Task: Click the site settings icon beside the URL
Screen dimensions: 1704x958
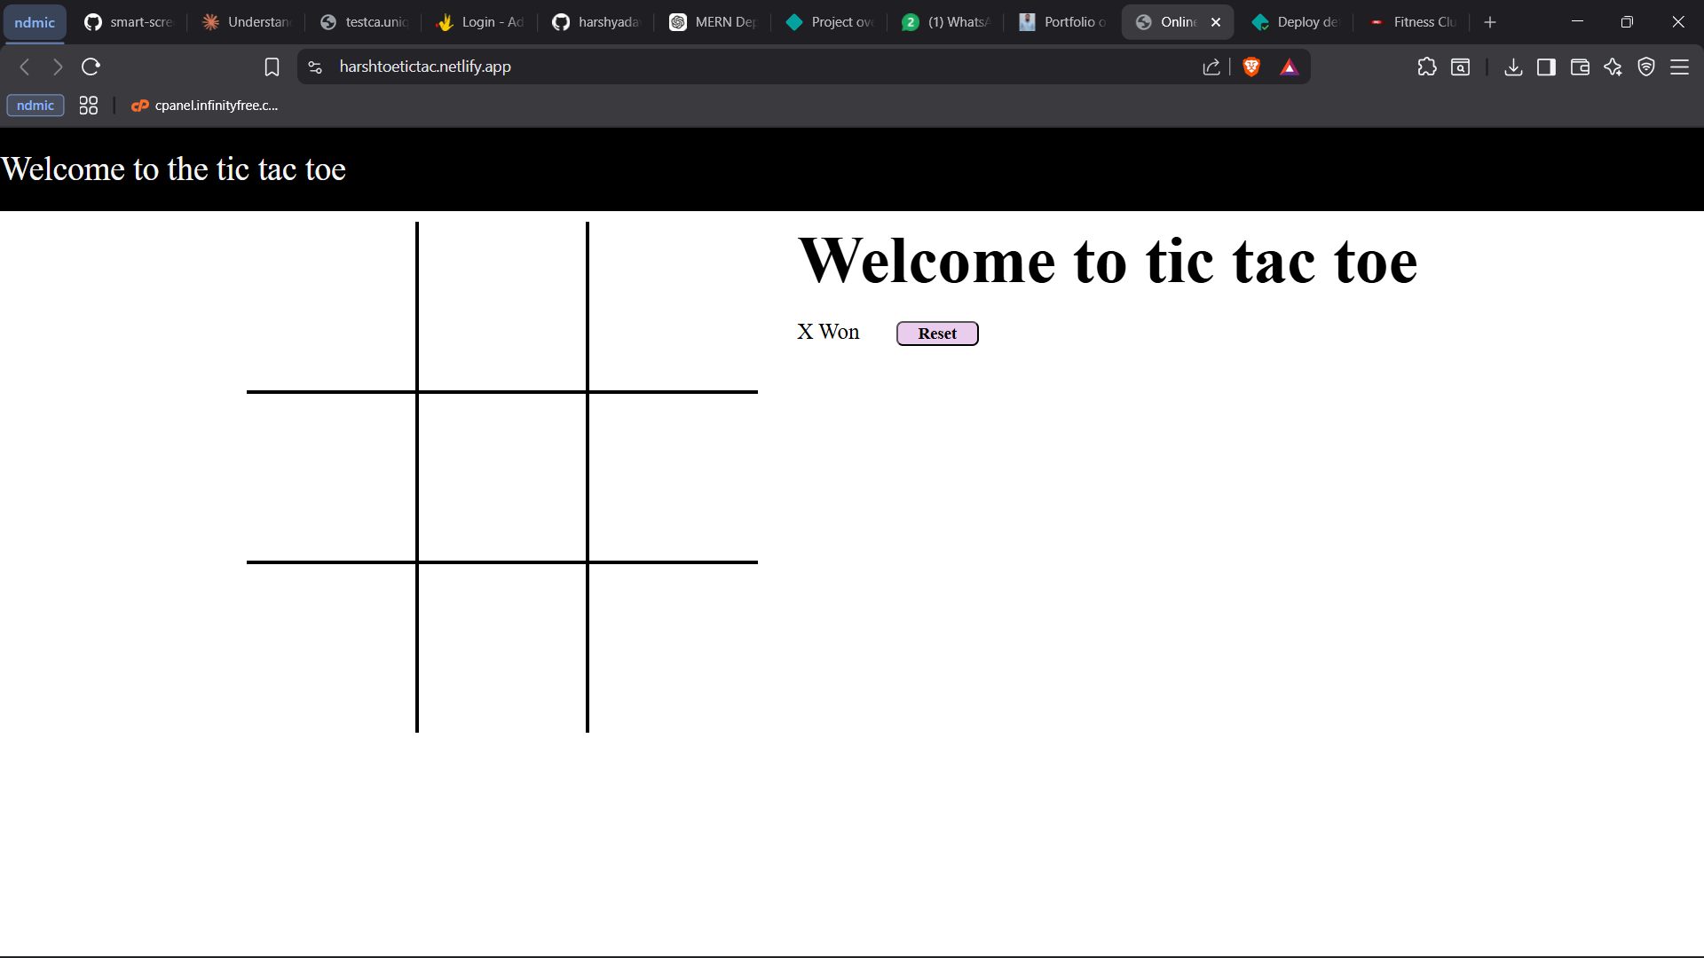Action: pyautogui.click(x=315, y=67)
